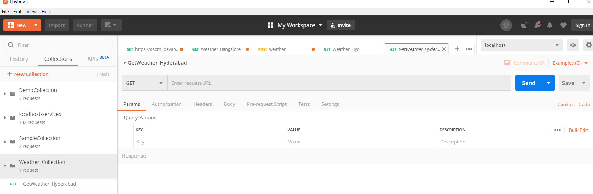Viewport: 593px width, 194px height.
Task: Click the sync-offline status icon
Action: (506, 25)
